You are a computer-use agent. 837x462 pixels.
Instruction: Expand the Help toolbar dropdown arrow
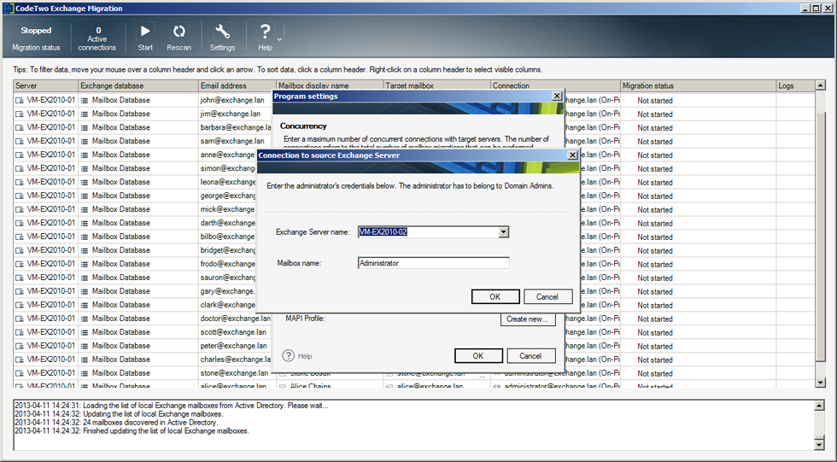[x=279, y=39]
